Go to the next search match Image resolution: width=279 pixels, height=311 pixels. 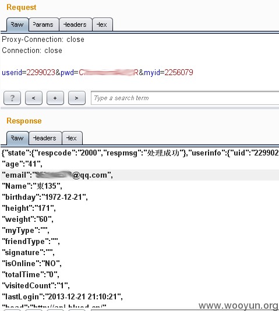(x=77, y=98)
